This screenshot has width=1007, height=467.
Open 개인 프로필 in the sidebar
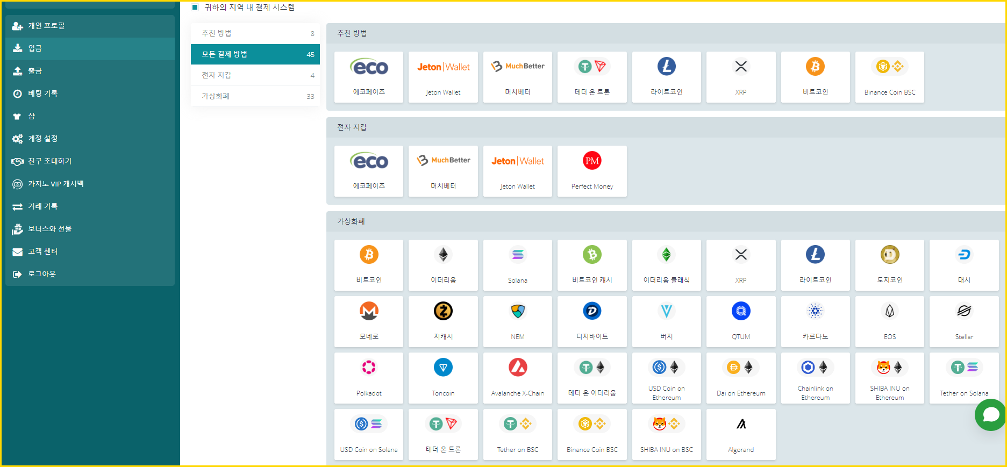pyautogui.click(x=90, y=26)
